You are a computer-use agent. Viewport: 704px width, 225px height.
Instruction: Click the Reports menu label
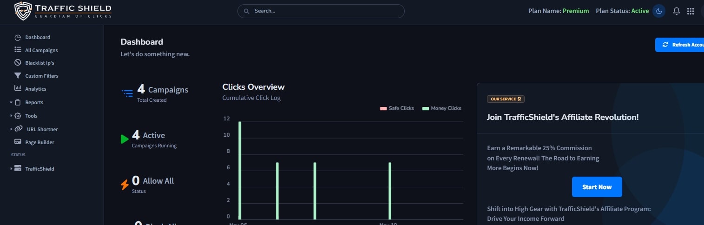(x=34, y=102)
